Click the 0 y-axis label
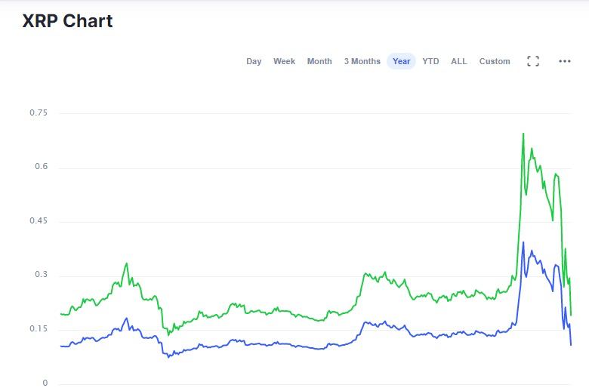This screenshot has width=589, height=388. tap(45, 383)
